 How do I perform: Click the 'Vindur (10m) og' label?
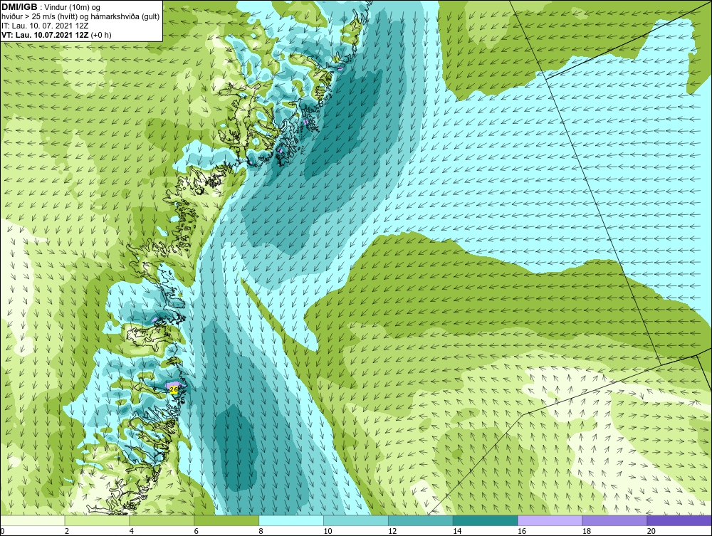point(73,8)
